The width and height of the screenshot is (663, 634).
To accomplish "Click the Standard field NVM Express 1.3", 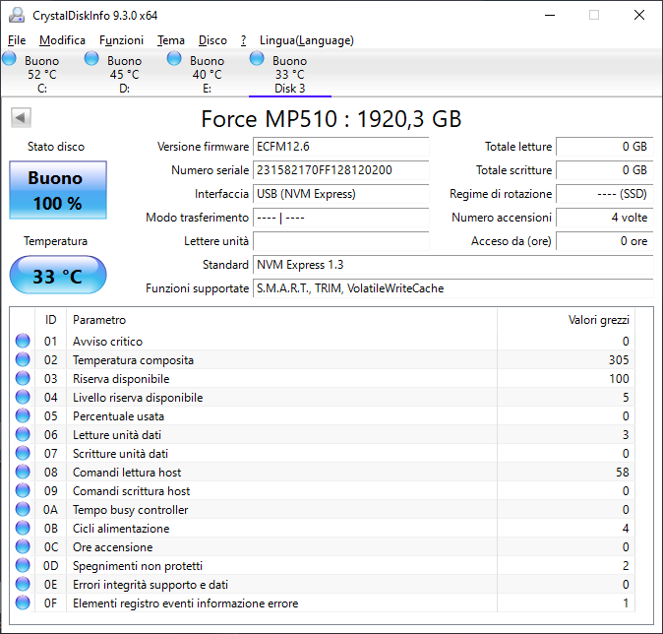I will click(453, 265).
